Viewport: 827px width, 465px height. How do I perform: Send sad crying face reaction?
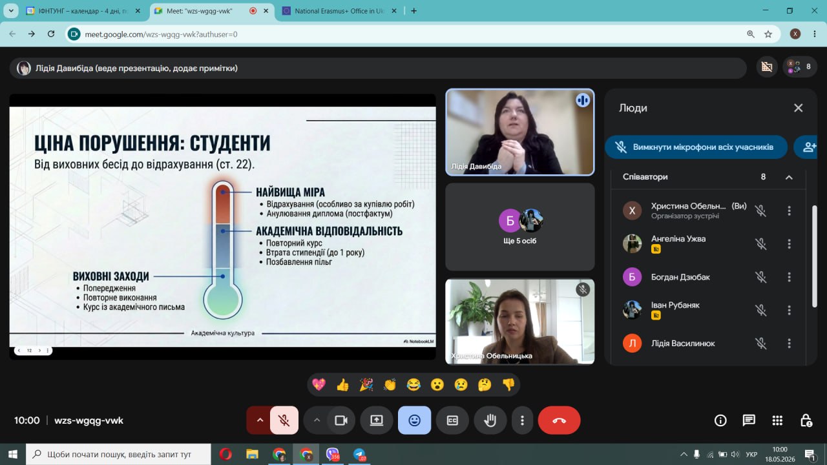461,385
